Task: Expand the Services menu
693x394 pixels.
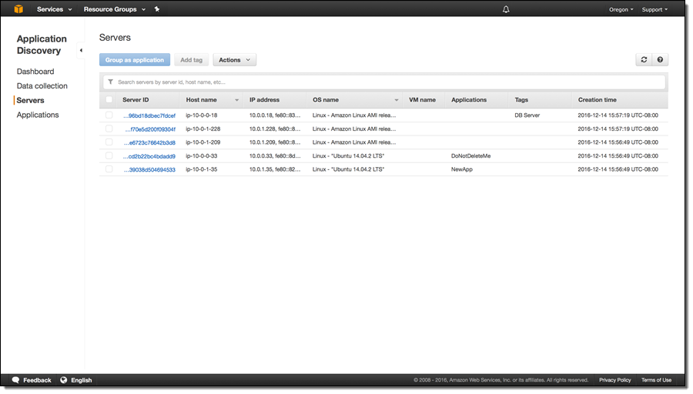Action: click(x=54, y=9)
